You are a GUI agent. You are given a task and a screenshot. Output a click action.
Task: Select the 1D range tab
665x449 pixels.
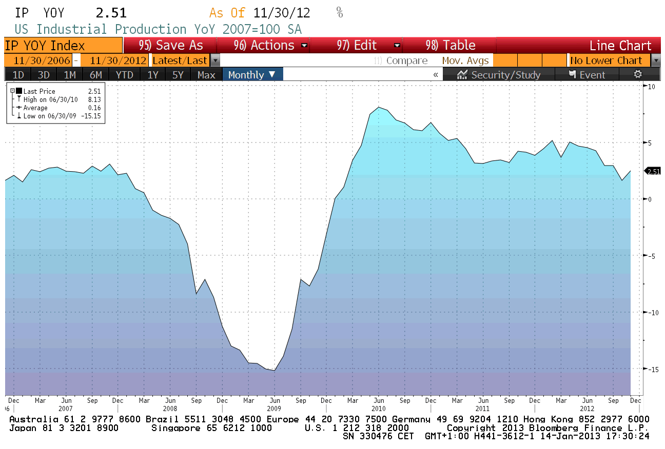[x=18, y=75]
